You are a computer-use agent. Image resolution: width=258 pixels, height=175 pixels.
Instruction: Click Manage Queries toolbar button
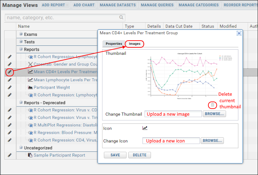click(x=157, y=5)
